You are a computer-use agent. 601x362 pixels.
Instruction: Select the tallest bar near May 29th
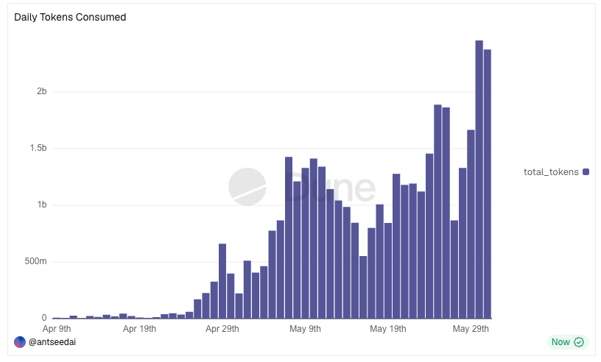coord(479,180)
